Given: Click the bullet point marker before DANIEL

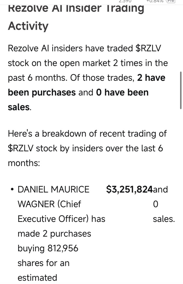Looking at the screenshot, I should click(x=12, y=190).
